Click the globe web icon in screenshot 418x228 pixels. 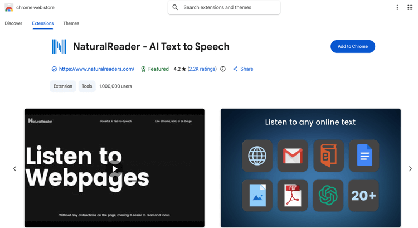pyautogui.click(x=257, y=156)
